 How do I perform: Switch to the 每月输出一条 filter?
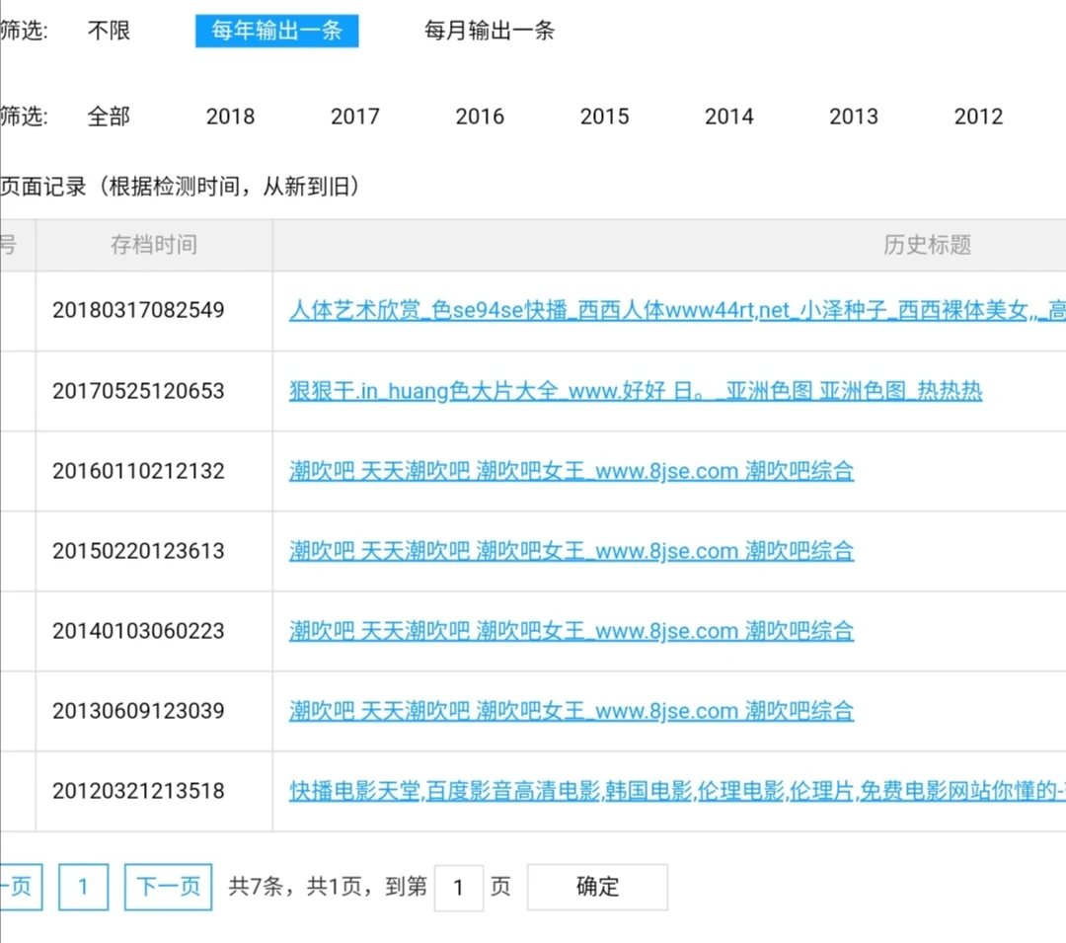[x=490, y=31]
